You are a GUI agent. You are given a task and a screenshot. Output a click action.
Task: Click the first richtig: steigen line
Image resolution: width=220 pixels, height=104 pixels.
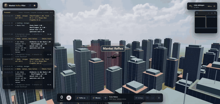22,23
